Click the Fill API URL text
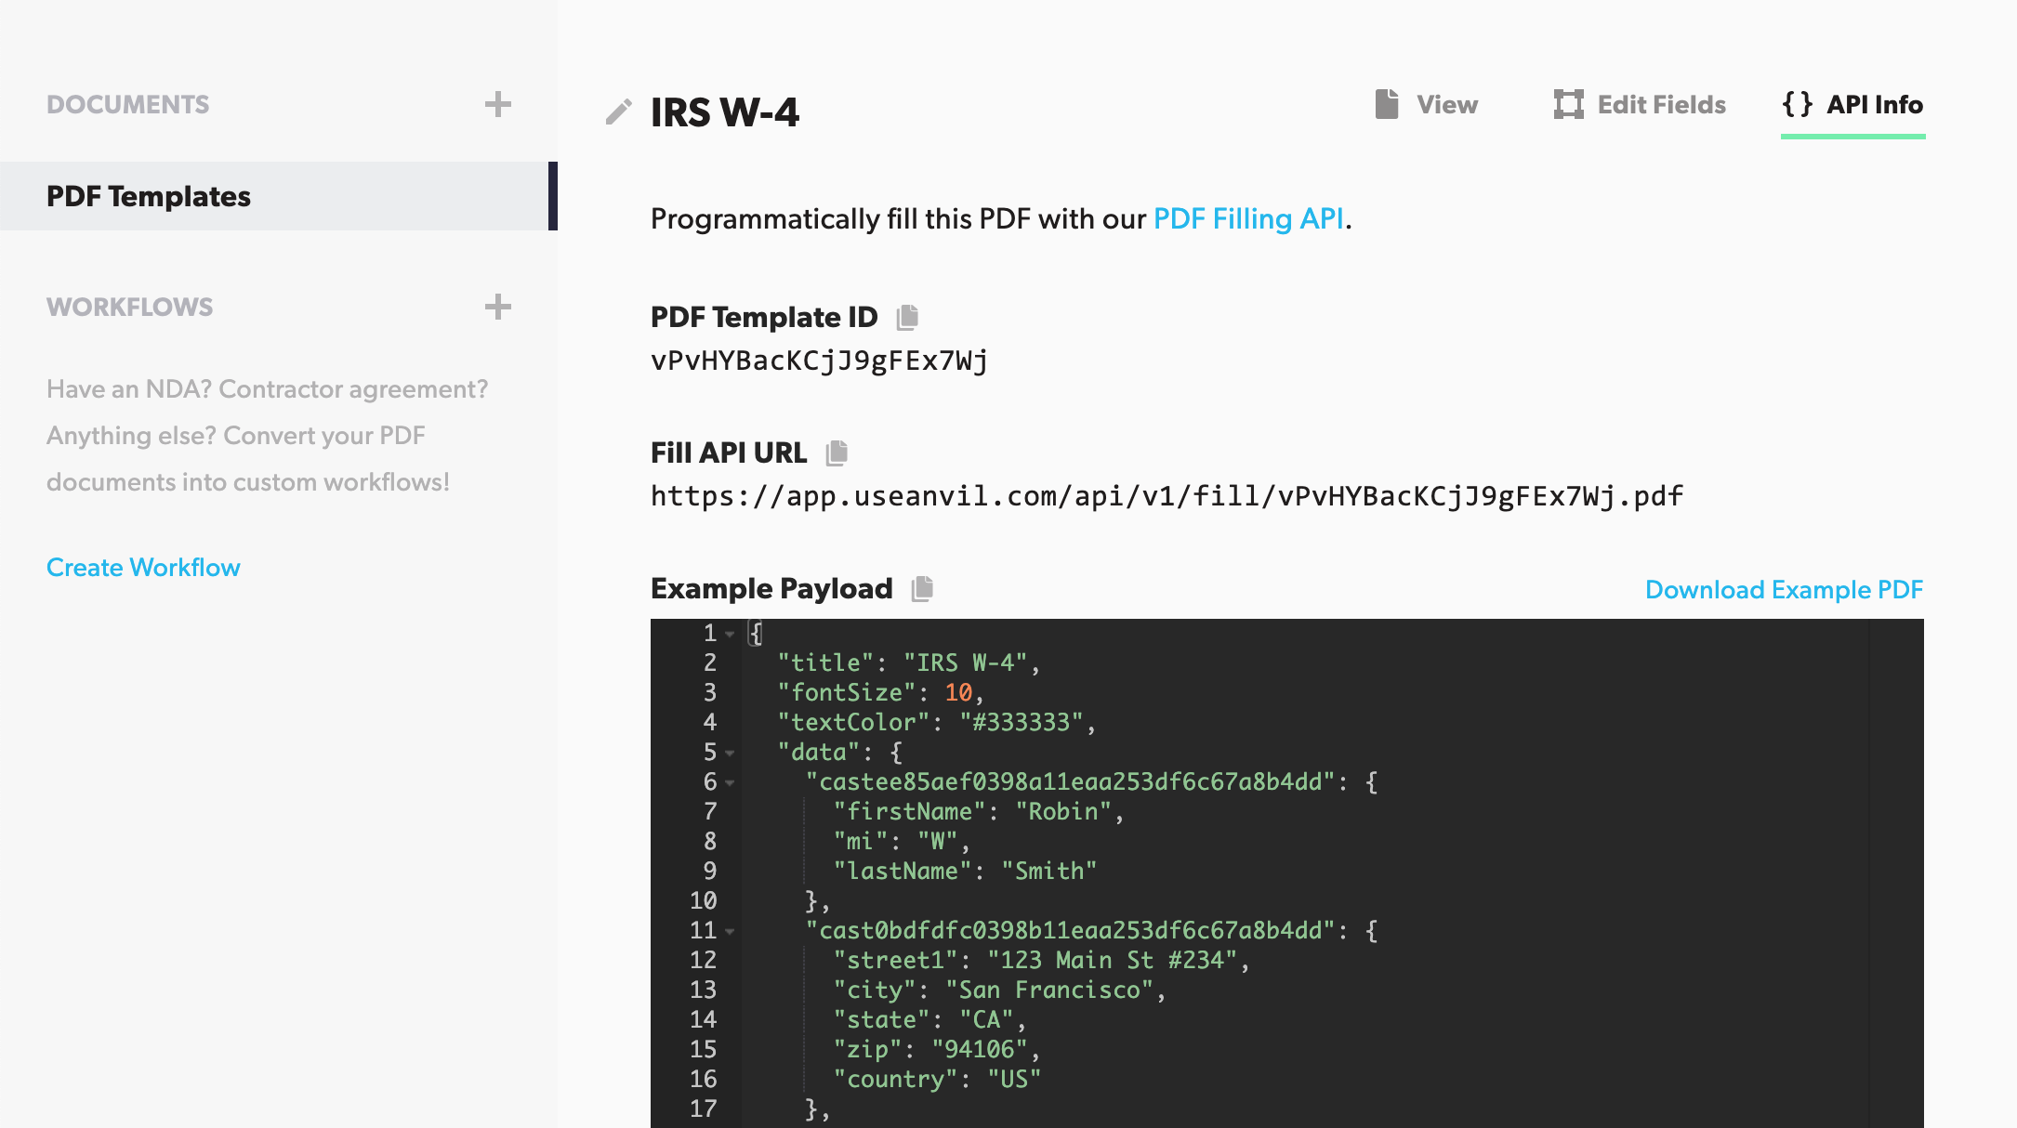The width and height of the screenshot is (2017, 1128). pos(1167,496)
